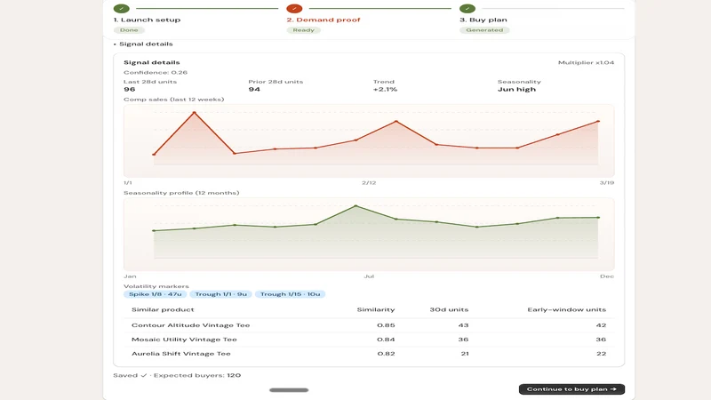
Task: Select the Spike 1/8 · 47u marker chip
Action: [155, 294]
